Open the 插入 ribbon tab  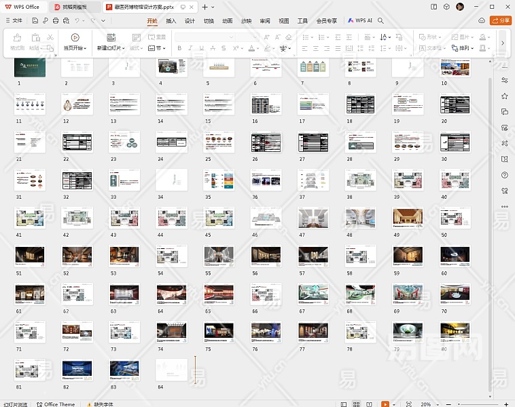[x=171, y=20]
